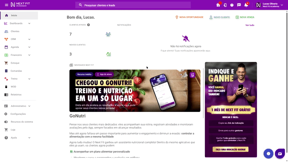Screen dimensions: 288x162
Task: Open the floating chat bubble button
Action: (280, 154)
